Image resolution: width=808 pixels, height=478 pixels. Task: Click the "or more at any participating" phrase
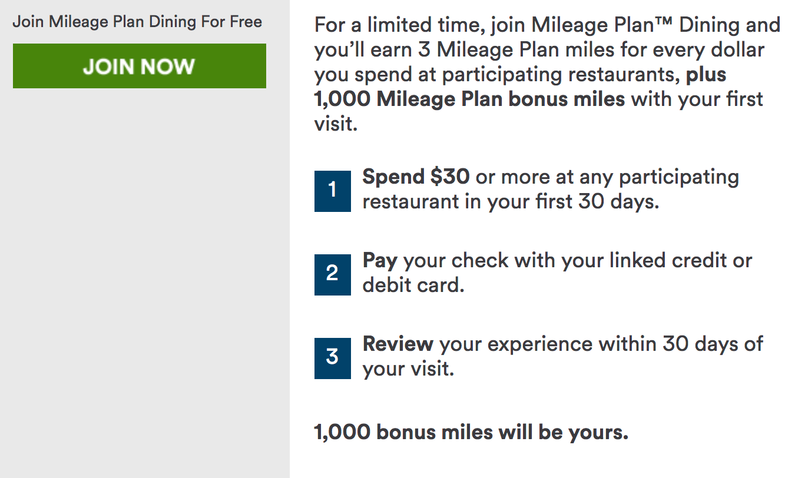point(607,177)
